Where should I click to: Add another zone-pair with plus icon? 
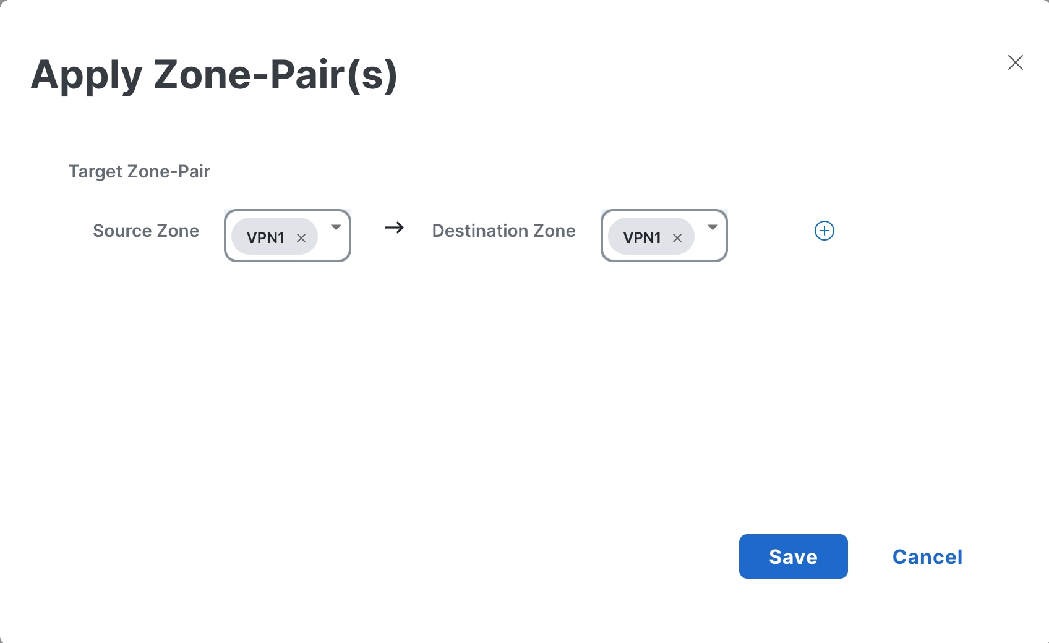tap(824, 231)
